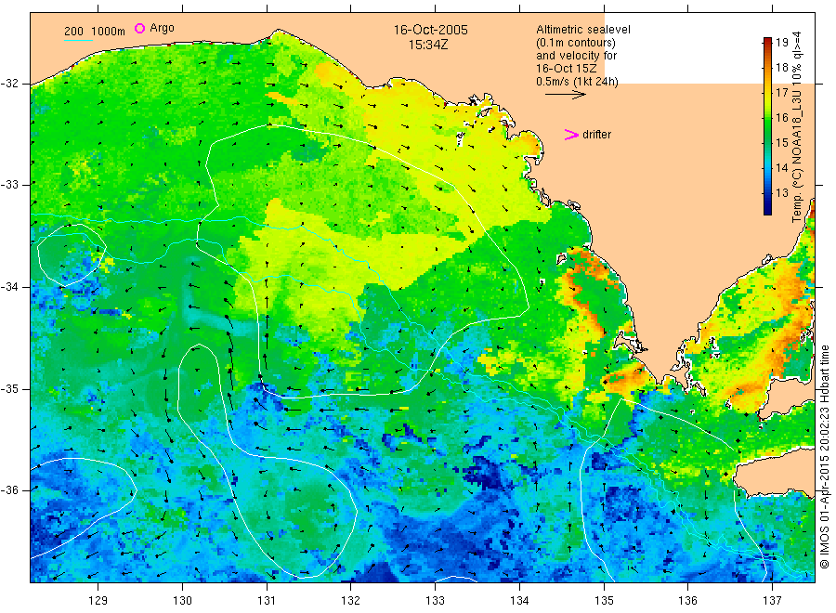Click the '0.5m/s (1kt 24h)' label
This screenshot has height=613, width=836.
(x=577, y=82)
